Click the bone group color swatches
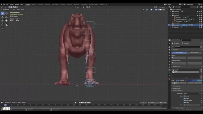The height and width of the screenshot is (114, 203). pyautogui.click(x=195, y=80)
